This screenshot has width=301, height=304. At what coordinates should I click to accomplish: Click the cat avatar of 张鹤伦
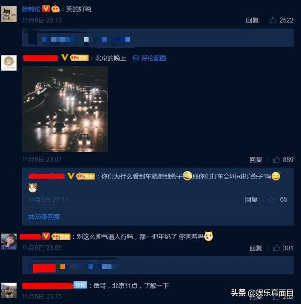pyautogui.click(x=9, y=14)
